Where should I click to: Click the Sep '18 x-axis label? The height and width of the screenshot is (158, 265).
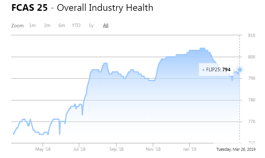point(116,149)
